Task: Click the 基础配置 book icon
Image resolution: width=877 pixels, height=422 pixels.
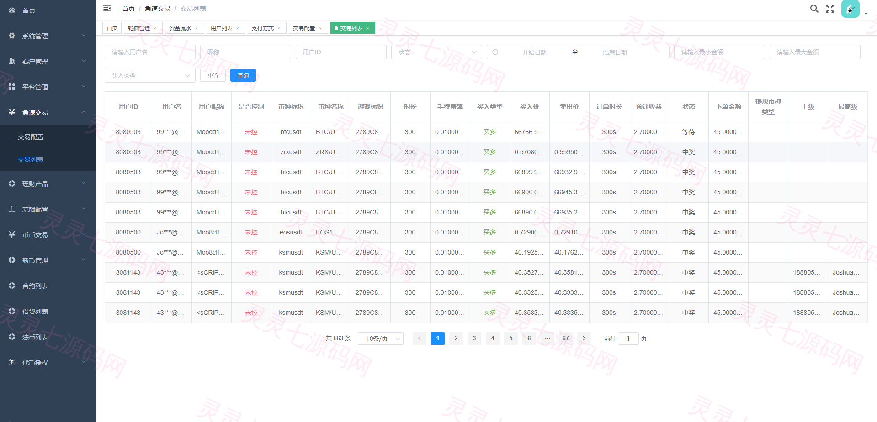Action: click(x=12, y=209)
